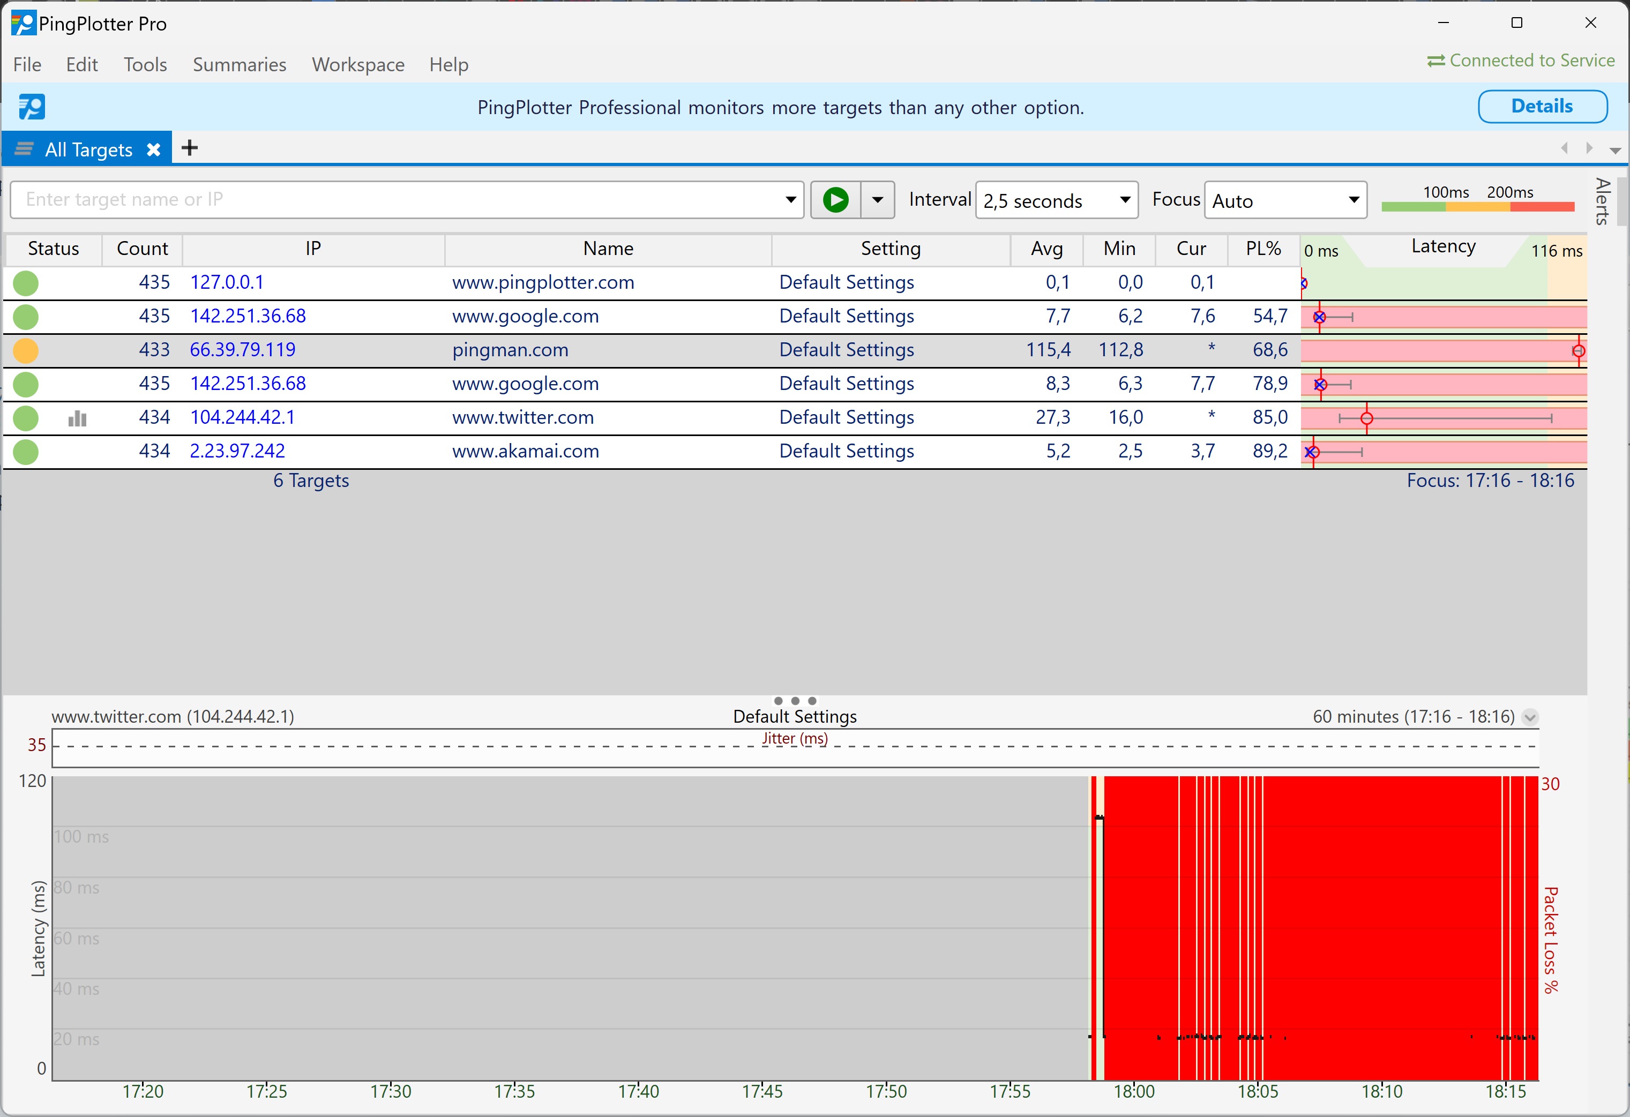Select IP 104.244.42.1
This screenshot has height=1117, width=1630.
242,418
